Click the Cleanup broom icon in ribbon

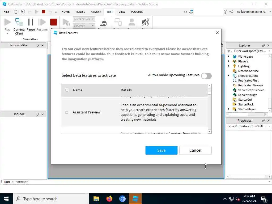click(x=104, y=23)
